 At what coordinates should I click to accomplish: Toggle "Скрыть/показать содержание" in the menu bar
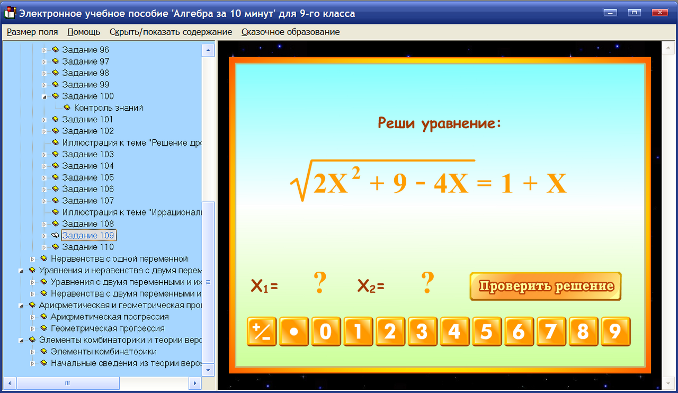[171, 32]
